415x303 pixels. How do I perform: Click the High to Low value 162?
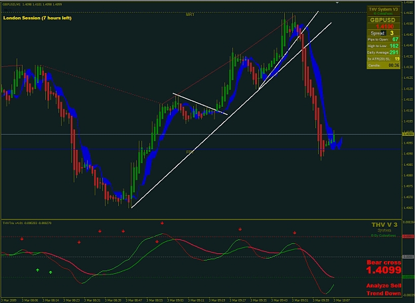(394, 46)
